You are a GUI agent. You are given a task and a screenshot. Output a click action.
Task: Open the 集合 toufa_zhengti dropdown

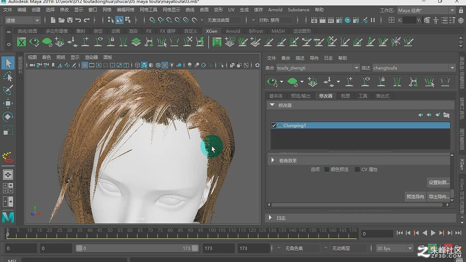click(x=318, y=68)
